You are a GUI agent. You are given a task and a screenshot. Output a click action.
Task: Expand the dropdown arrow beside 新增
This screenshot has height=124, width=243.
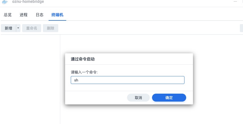(x=18, y=28)
